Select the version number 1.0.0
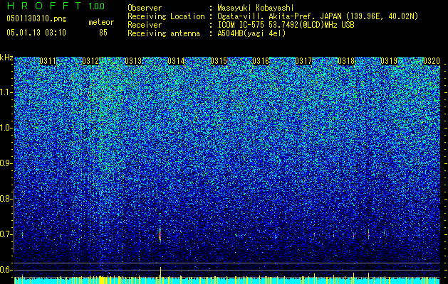Screen dimensions: 448x284 [97, 6]
